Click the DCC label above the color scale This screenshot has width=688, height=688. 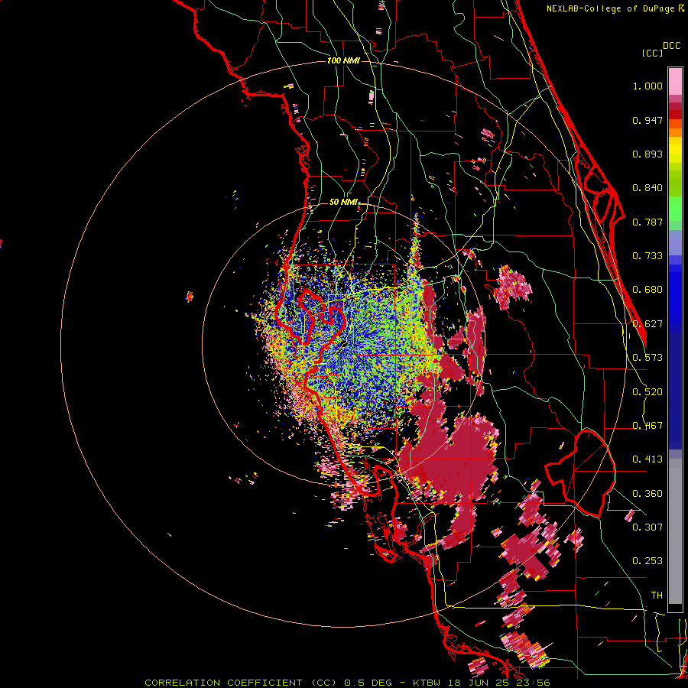point(671,46)
